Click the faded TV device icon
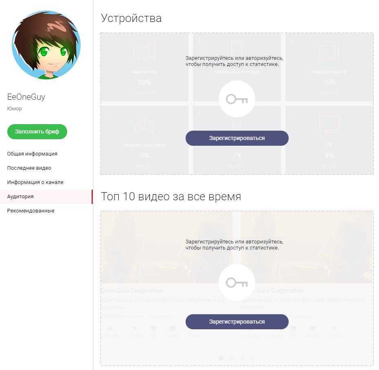Image resolution: width=379 pixels, height=370 pixels. point(329,124)
